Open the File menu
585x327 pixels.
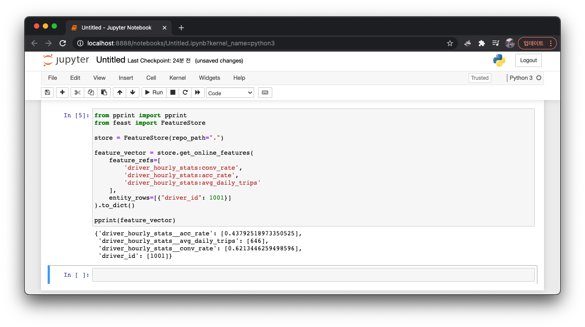52,78
